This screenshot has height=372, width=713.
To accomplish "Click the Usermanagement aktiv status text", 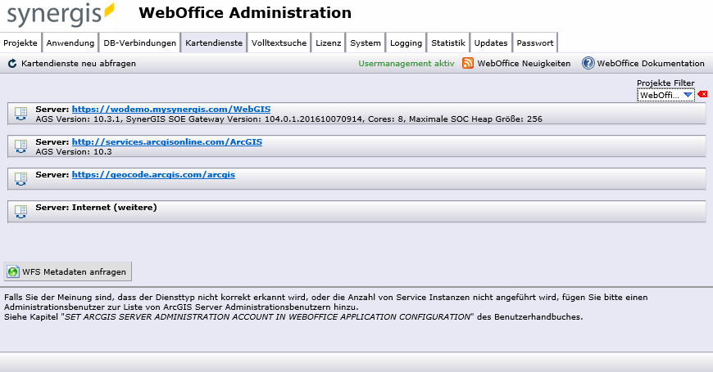I will [x=406, y=64].
